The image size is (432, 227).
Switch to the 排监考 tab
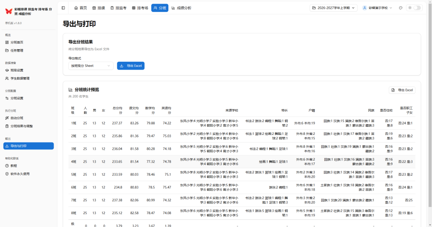pos(118,8)
